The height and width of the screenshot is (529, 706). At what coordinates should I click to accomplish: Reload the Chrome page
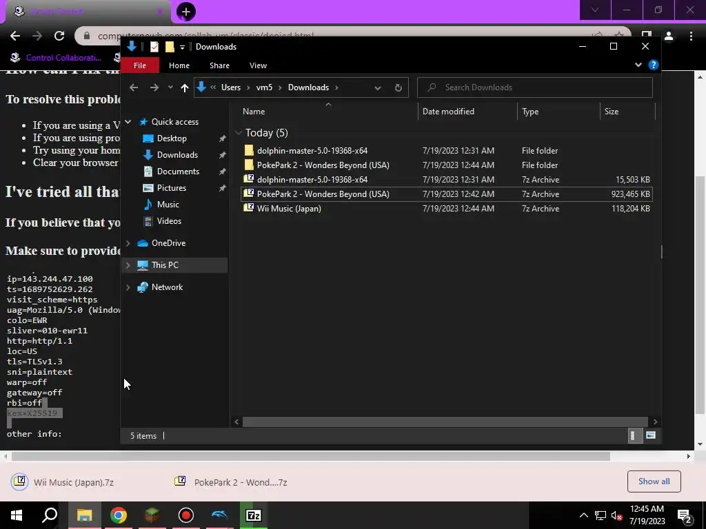click(x=59, y=36)
